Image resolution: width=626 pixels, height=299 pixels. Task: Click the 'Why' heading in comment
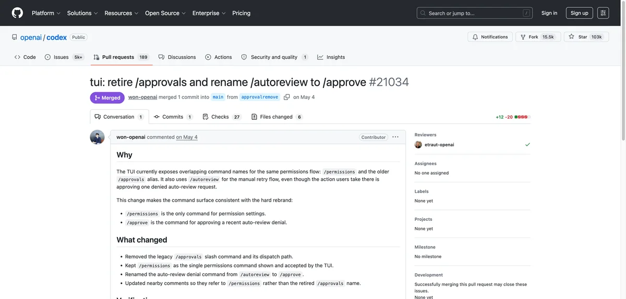[x=124, y=155]
